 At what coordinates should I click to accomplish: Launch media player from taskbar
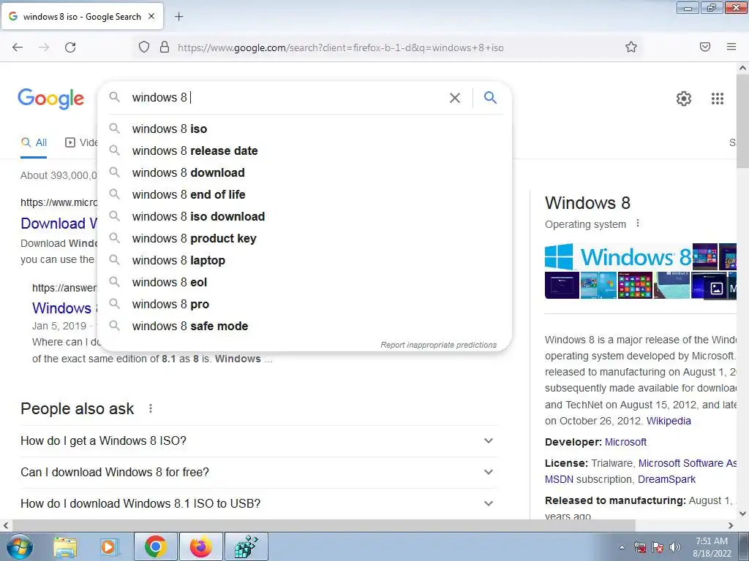coord(109,547)
